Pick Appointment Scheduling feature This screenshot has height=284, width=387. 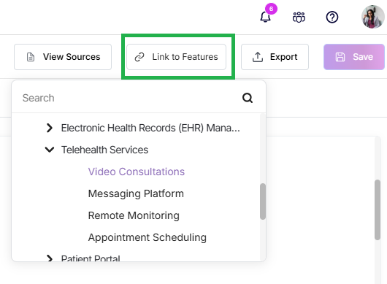click(147, 237)
